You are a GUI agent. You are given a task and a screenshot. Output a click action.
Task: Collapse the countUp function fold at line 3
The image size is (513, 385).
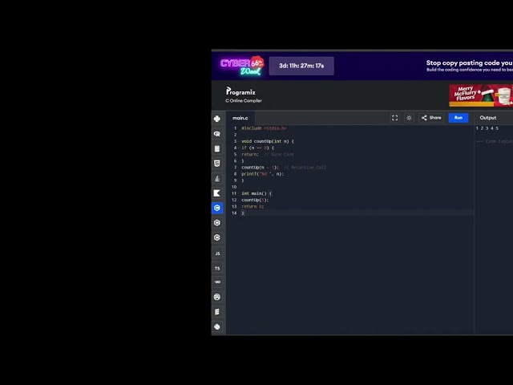[239, 141]
